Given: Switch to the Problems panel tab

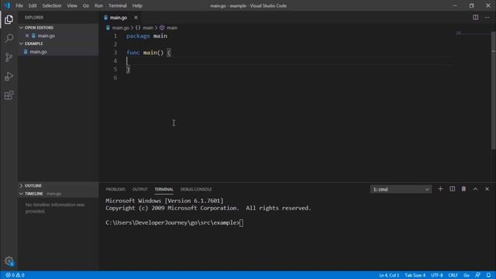Looking at the screenshot, I should point(115,189).
